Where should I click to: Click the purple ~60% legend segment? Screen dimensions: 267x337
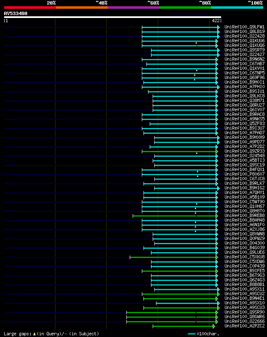point(133,8)
